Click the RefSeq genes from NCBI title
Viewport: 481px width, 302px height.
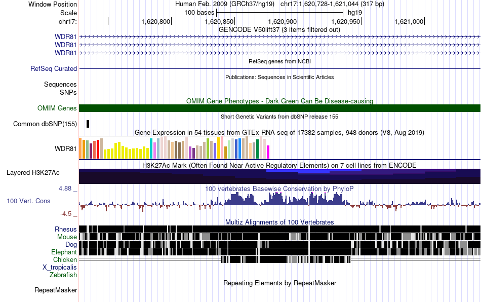[x=280, y=61]
